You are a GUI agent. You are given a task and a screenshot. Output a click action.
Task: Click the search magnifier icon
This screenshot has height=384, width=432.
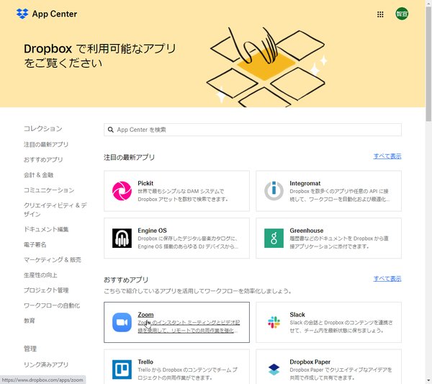pos(111,130)
